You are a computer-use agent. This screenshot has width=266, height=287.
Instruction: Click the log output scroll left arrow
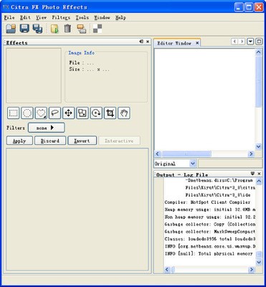[167, 270]
